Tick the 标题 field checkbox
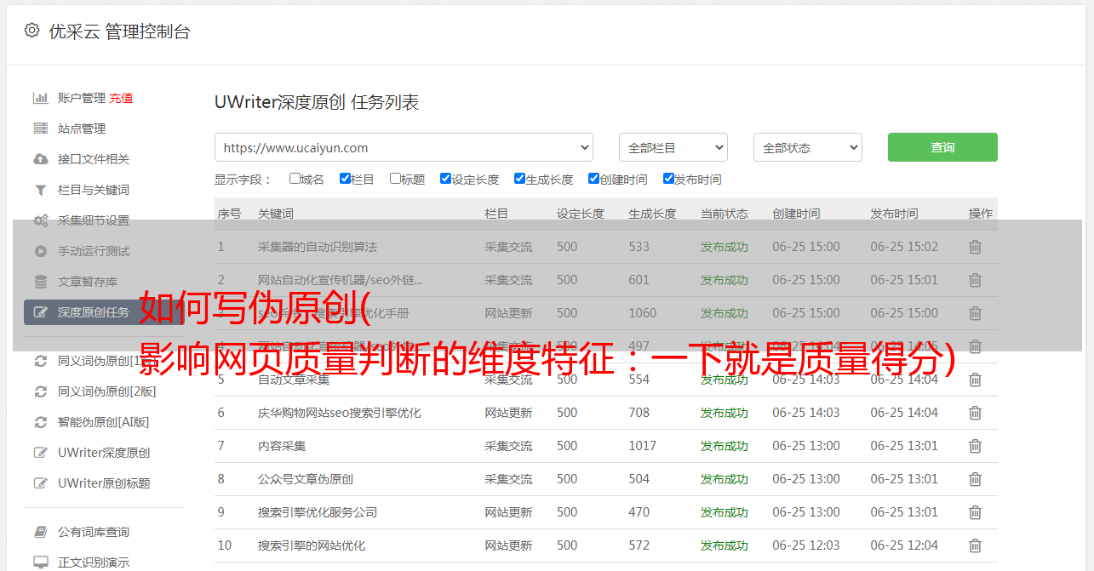This screenshot has height=571, width=1094. (x=395, y=179)
